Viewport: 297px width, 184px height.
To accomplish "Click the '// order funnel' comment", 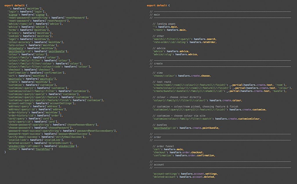I will 163,146.
